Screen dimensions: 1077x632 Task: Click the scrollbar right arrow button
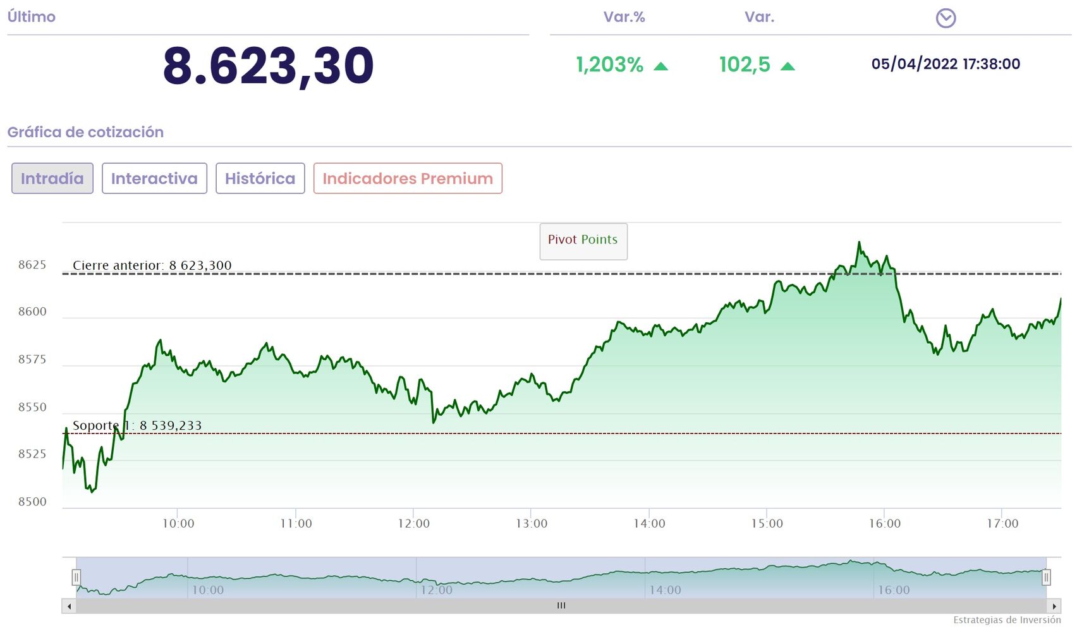[x=1054, y=606]
